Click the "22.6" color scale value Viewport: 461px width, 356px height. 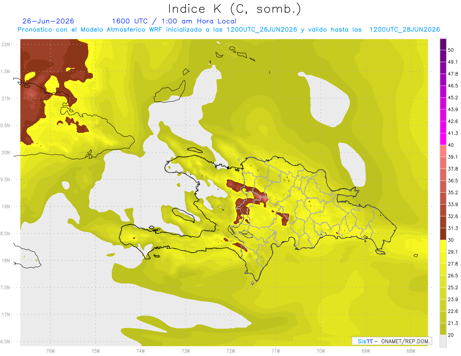click(453, 311)
